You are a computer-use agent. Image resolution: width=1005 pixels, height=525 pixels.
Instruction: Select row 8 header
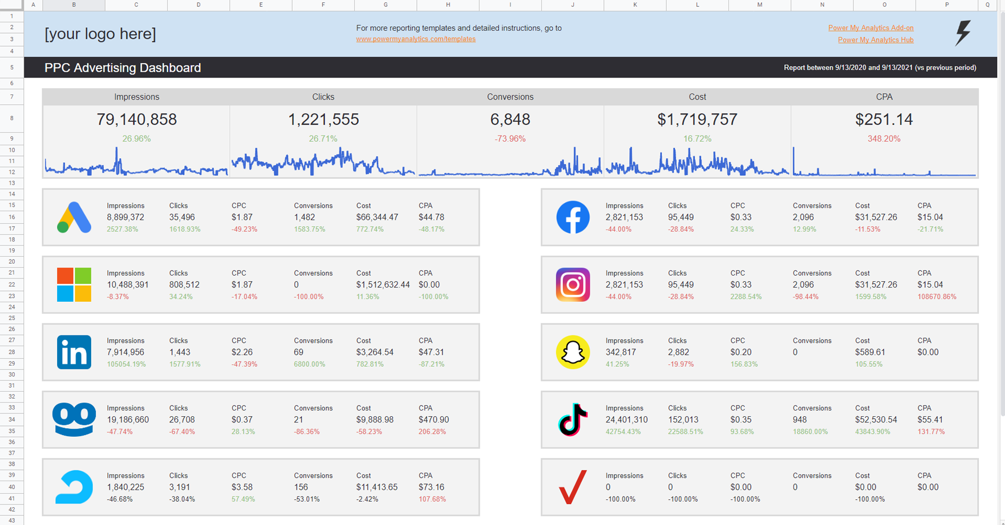pos(11,118)
